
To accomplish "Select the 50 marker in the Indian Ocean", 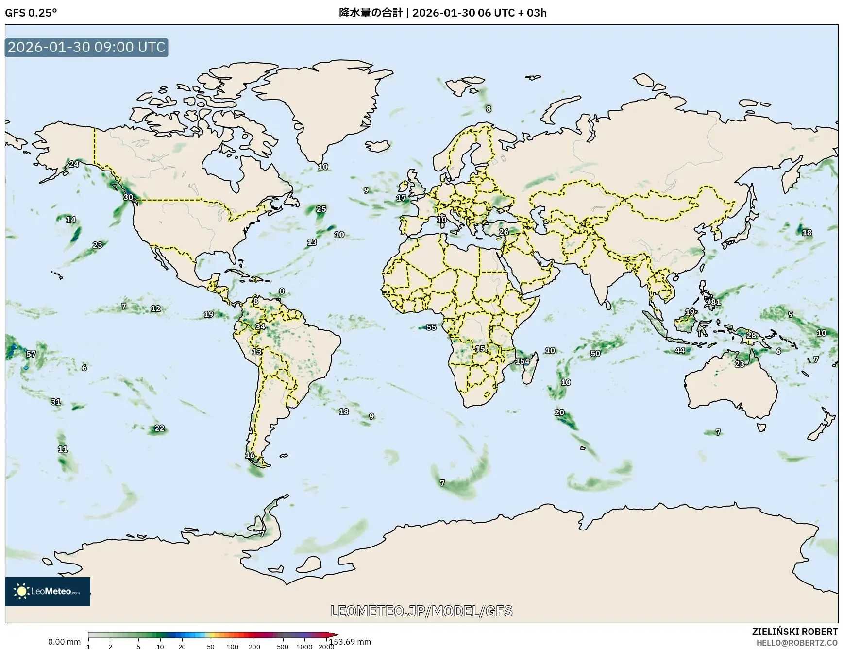I will (x=595, y=354).
